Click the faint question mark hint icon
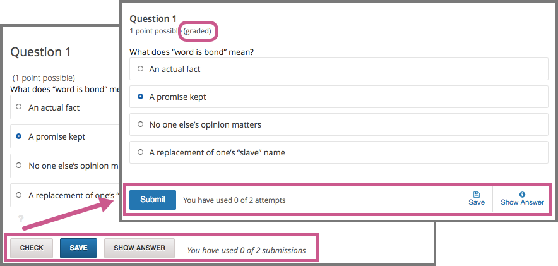Screen dimensions: 558x266 (x=21, y=219)
